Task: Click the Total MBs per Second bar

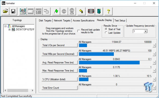Action: 115,54
